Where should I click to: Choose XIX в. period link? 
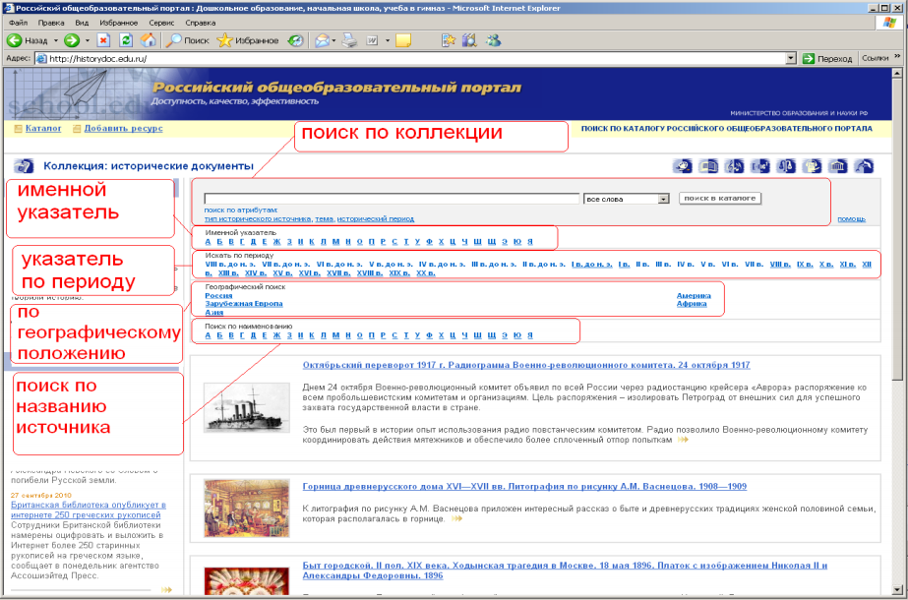click(x=399, y=272)
